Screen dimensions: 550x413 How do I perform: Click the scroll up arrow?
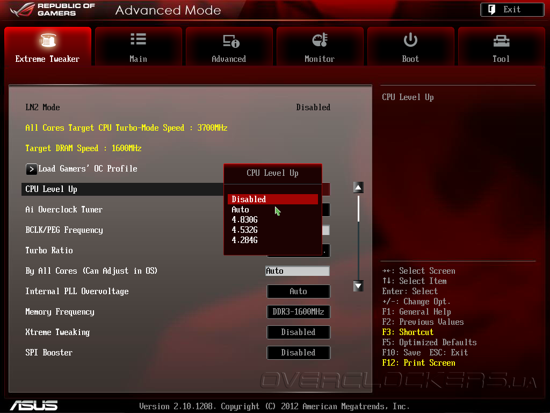point(358,188)
